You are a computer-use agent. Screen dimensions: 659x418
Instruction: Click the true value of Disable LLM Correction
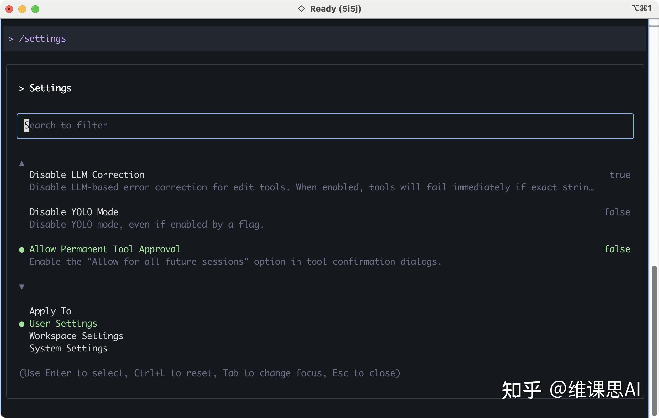(x=619, y=175)
